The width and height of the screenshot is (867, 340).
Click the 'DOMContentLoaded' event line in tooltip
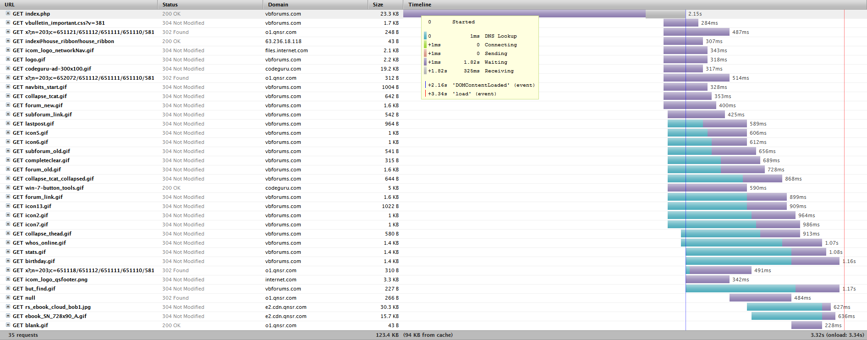point(480,85)
